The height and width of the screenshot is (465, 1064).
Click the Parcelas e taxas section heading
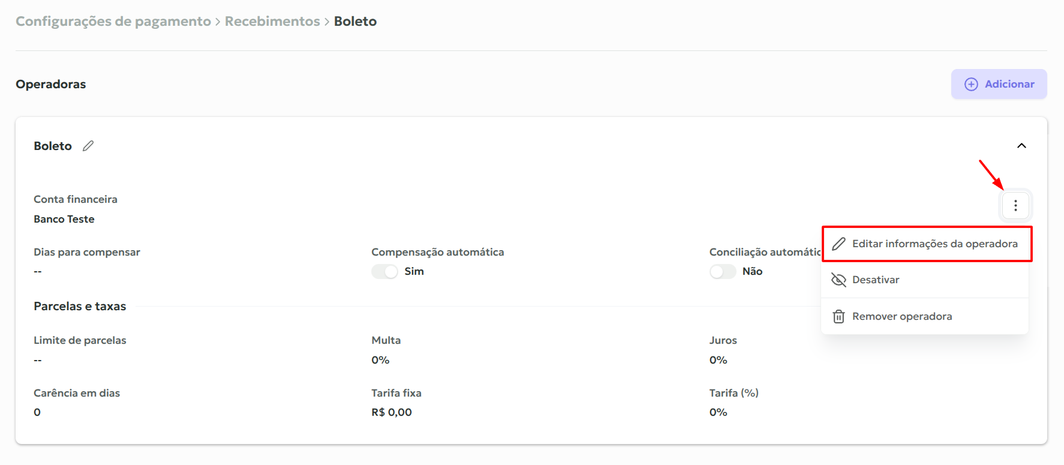coord(80,307)
